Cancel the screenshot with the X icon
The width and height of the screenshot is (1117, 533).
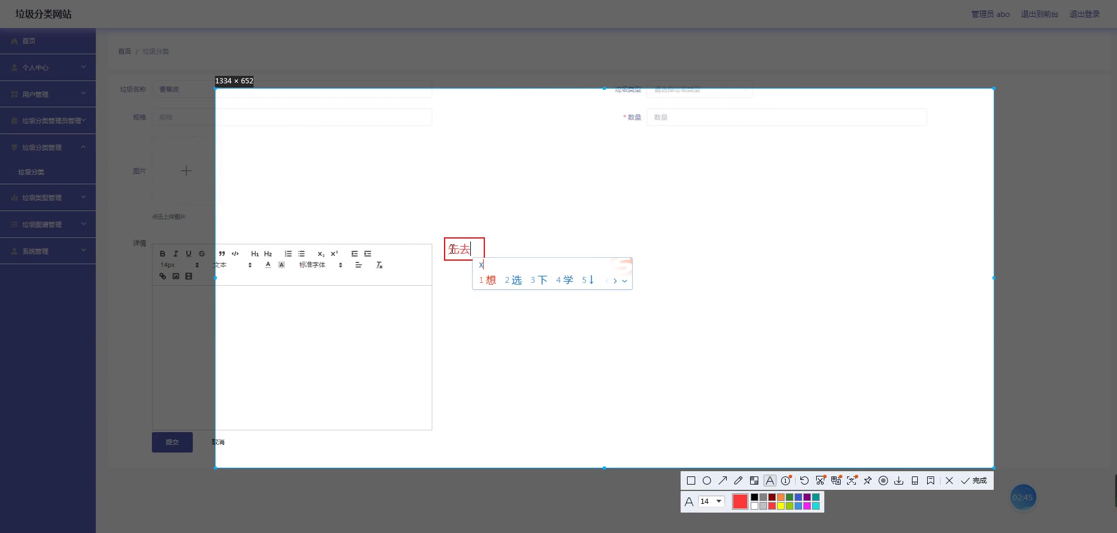(949, 481)
